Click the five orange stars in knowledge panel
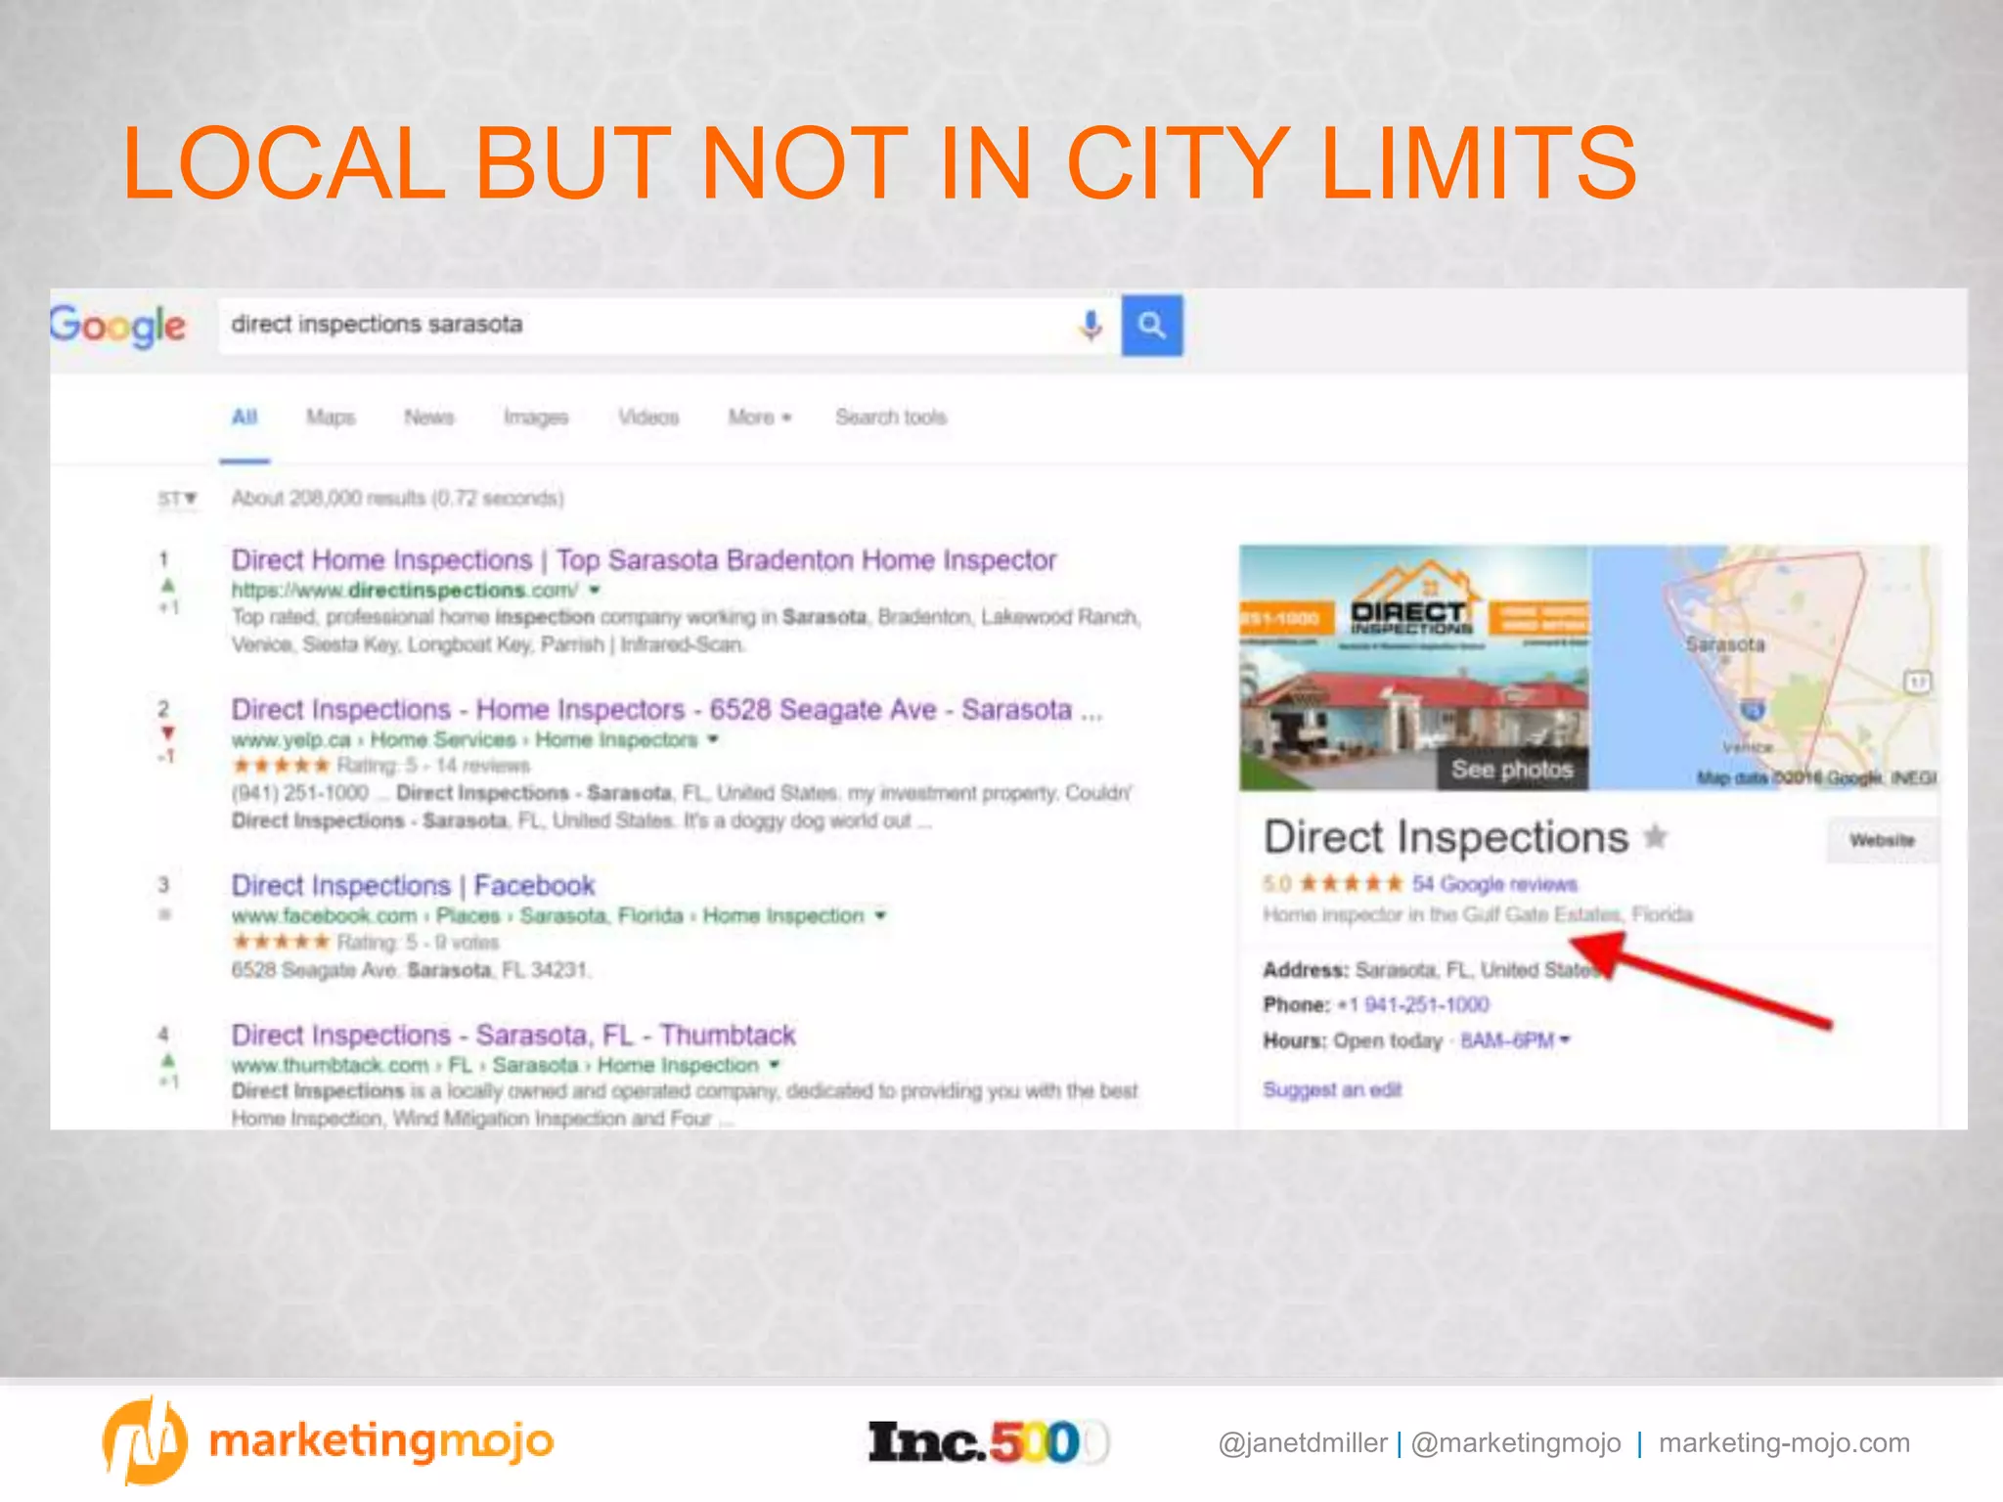This screenshot has height=1502, width=2003. click(x=1351, y=884)
